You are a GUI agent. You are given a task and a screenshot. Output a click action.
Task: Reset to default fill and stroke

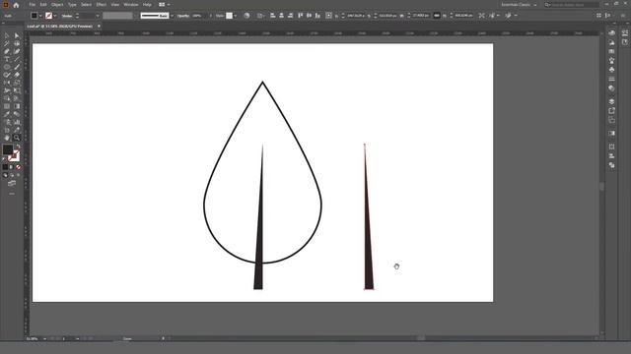(4, 159)
